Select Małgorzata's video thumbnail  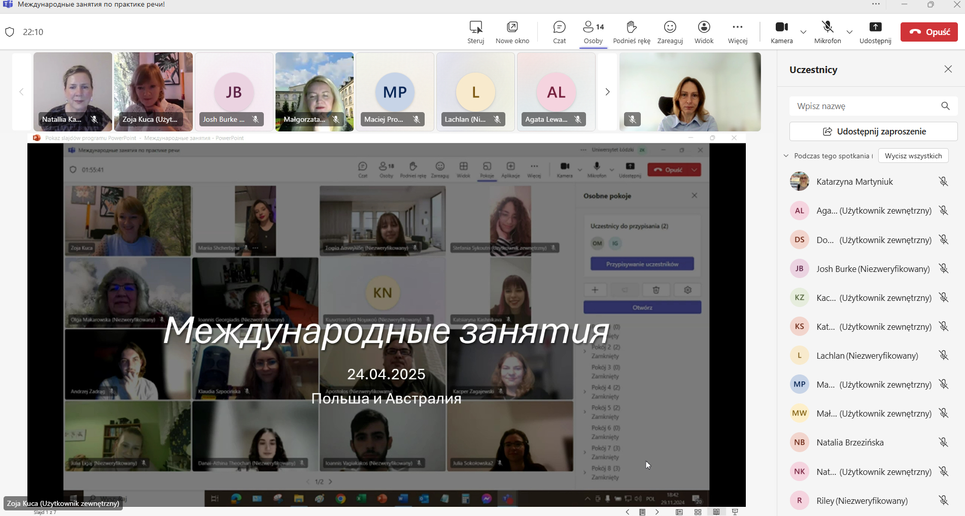point(315,92)
